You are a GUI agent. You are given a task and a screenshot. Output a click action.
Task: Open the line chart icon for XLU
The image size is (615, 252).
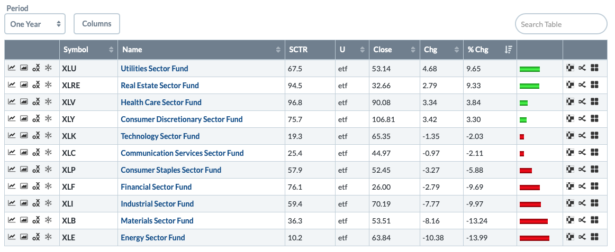pos(12,68)
